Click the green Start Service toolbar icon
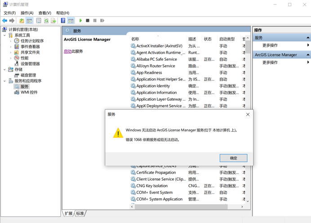311x223 pixels. coord(80,21)
